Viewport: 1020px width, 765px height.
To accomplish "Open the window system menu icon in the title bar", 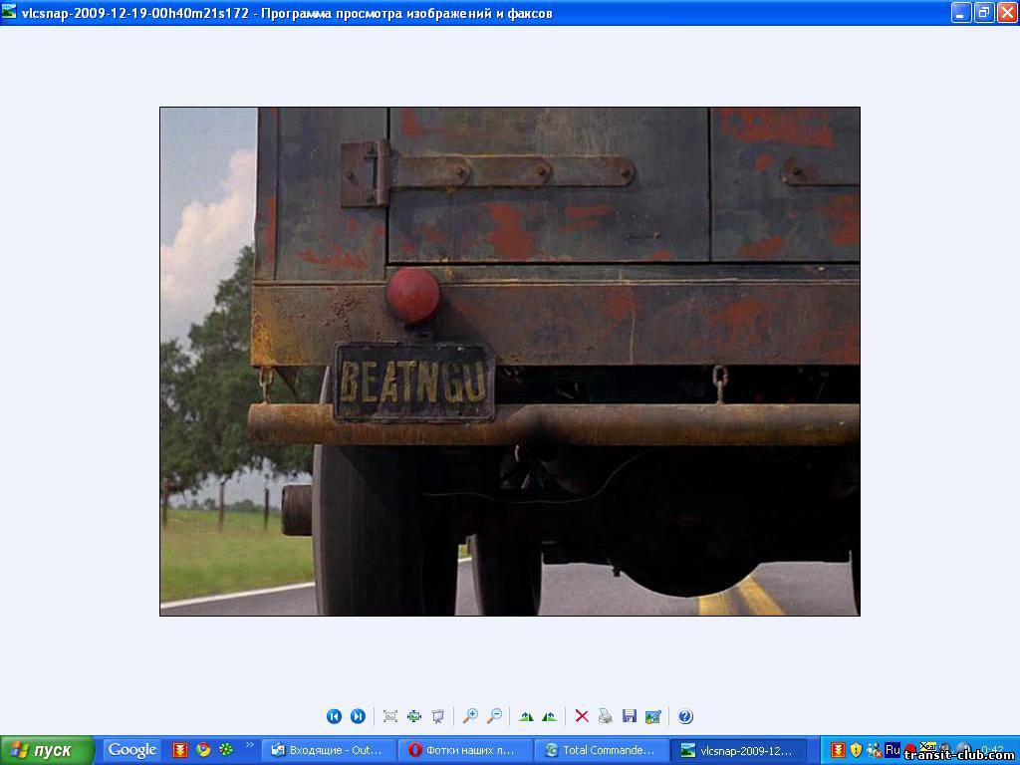I will pyautogui.click(x=9, y=12).
